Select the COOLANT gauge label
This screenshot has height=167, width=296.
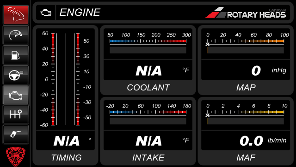pyautogui.click(x=148, y=88)
